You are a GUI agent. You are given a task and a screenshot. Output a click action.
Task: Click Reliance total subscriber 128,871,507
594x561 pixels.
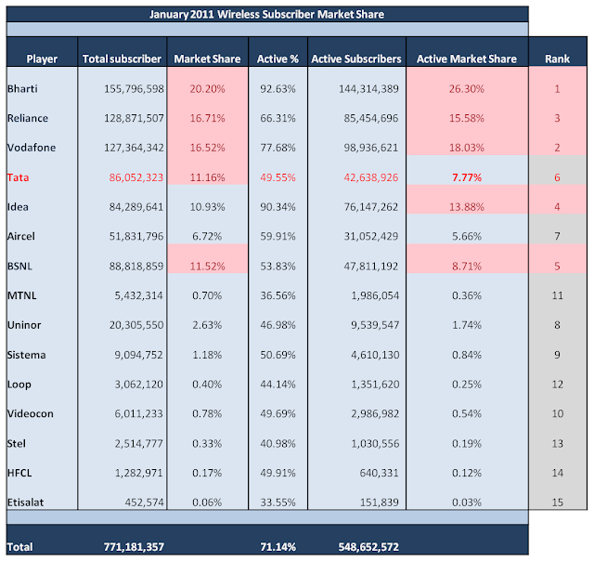pyautogui.click(x=134, y=118)
